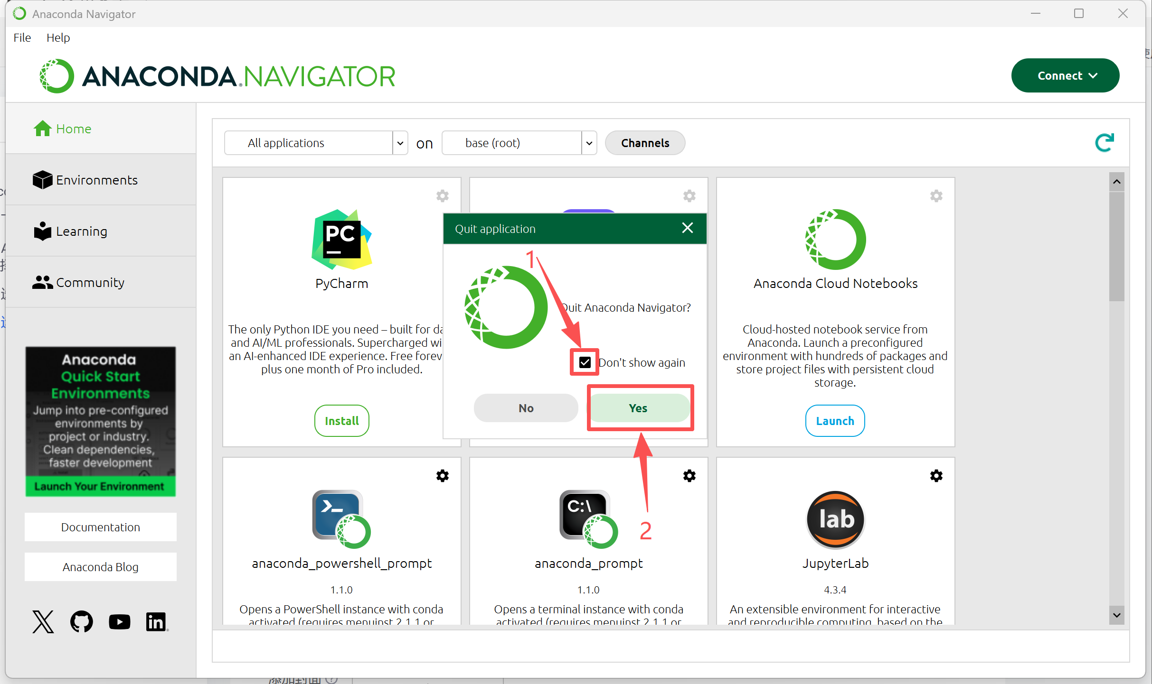Open the PyCharm card settings gear
Viewport: 1152px width, 684px height.
tap(442, 196)
